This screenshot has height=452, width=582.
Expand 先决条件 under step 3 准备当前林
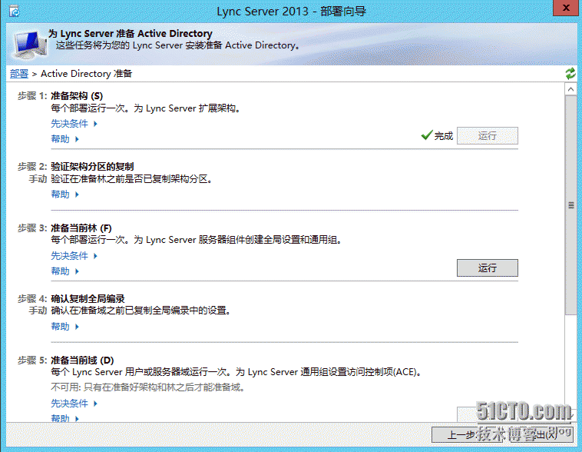click(x=74, y=256)
